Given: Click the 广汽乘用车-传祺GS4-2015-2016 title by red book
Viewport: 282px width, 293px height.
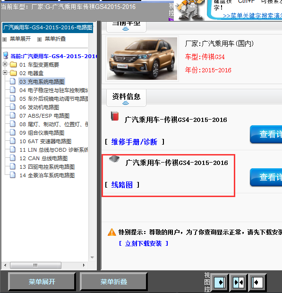Looking at the screenshot, I should (x=176, y=120).
